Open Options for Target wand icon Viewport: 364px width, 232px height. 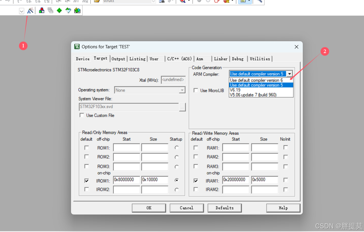30,11
